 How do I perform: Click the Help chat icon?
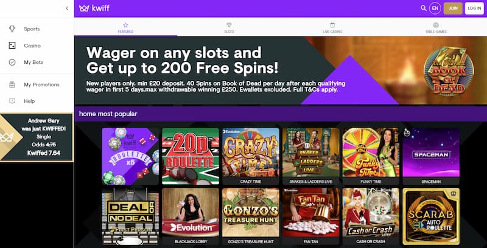coord(12,101)
